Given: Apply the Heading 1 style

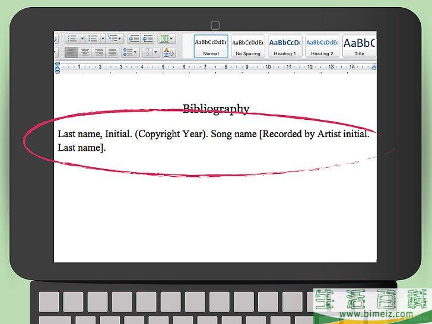Looking at the screenshot, I should pos(285,46).
